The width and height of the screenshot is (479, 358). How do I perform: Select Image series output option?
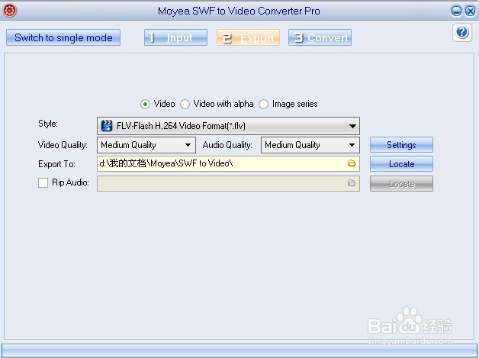[263, 105]
